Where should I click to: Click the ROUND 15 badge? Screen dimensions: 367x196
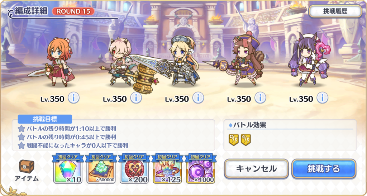coord(73,11)
